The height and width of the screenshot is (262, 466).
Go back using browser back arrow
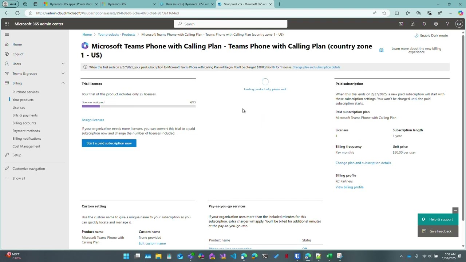click(7, 13)
